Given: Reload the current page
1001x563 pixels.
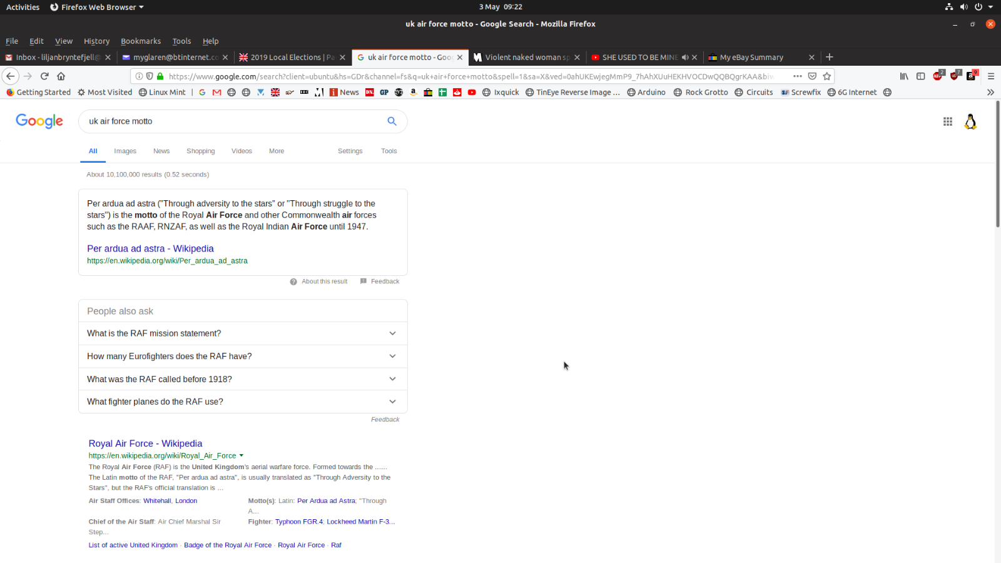Looking at the screenshot, I should pos(44,76).
